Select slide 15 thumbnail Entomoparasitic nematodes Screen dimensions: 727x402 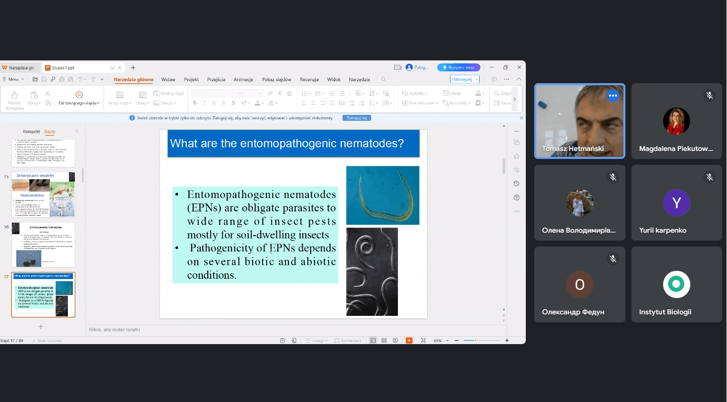click(43, 195)
